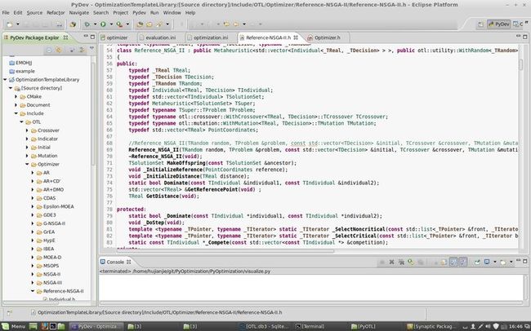Toggle Link with Editor in Package Explorer
531x331 pixels.
pos(59,50)
